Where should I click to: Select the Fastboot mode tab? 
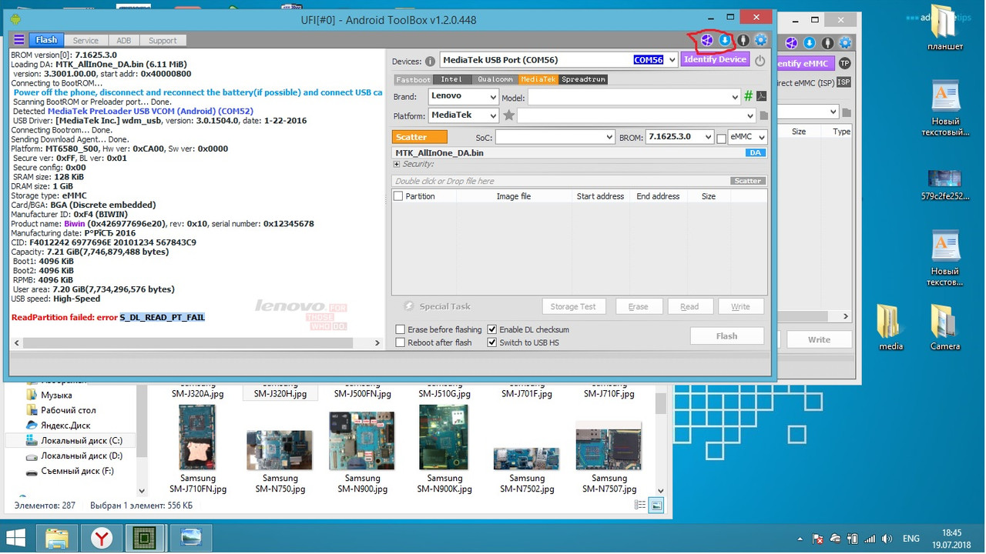click(413, 79)
